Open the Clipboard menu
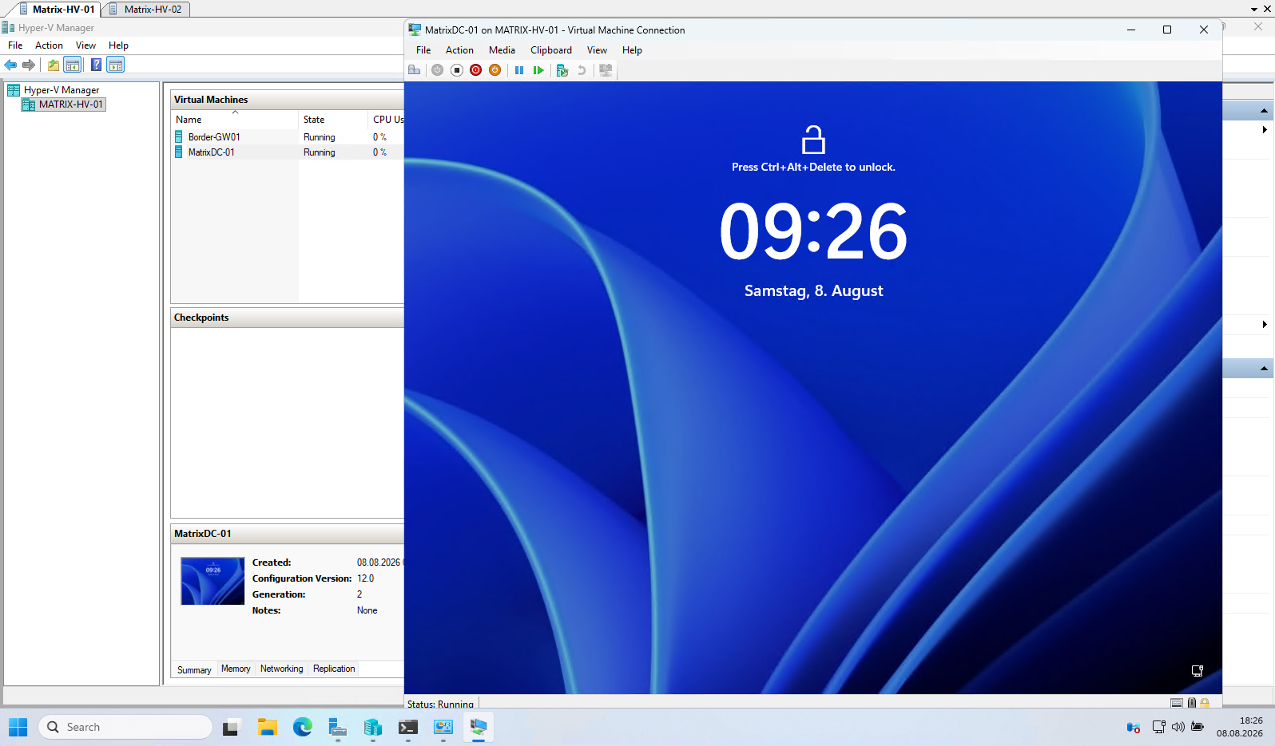This screenshot has width=1275, height=746. click(x=551, y=50)
